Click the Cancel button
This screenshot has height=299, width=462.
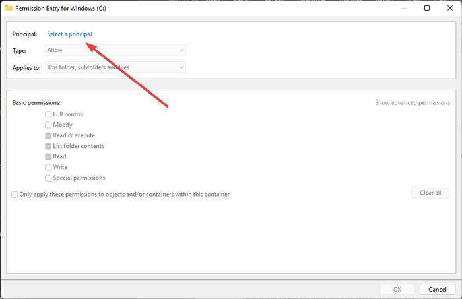(x=438, y=290)
